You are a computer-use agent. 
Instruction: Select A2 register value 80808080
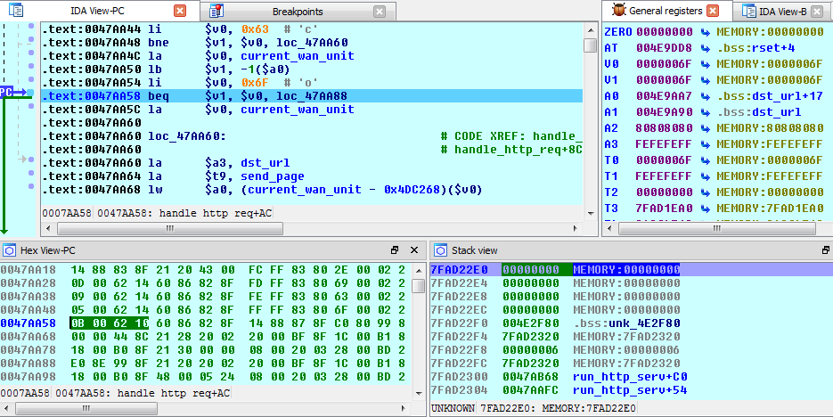665,128
